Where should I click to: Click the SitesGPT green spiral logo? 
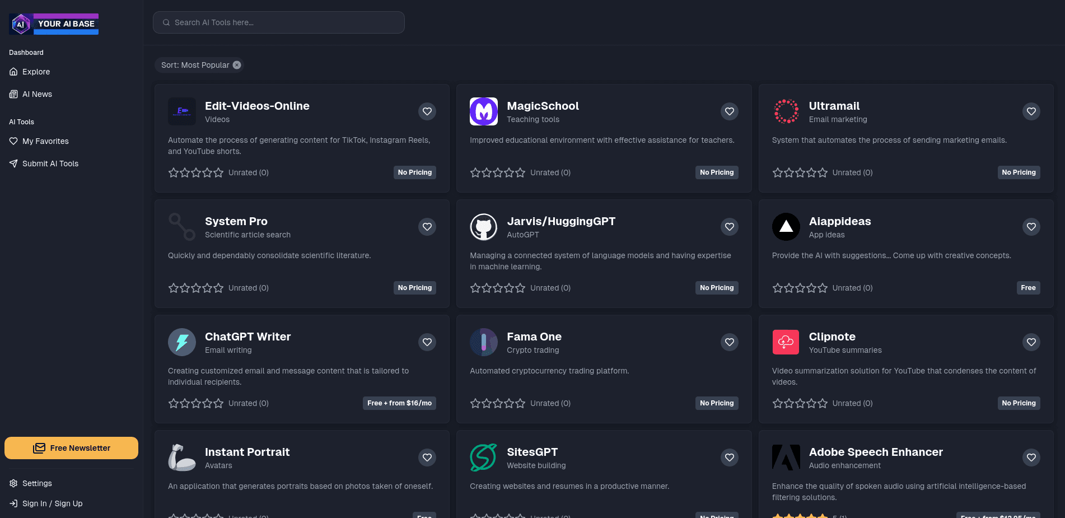click(x=484, y=458)
